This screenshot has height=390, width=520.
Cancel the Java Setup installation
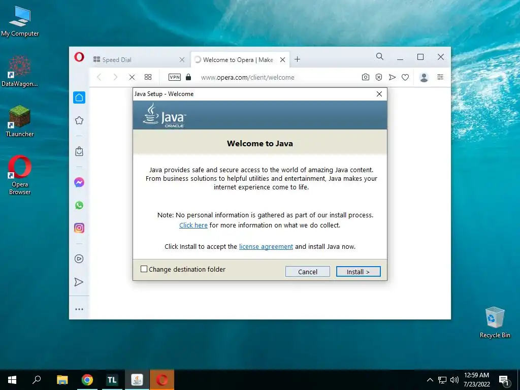click(x=307, y=272)
